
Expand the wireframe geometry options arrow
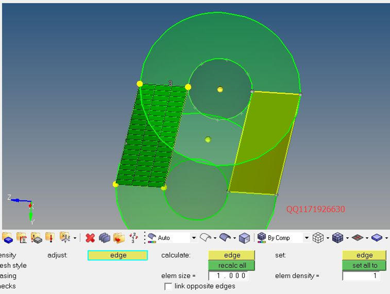point(215,238)
